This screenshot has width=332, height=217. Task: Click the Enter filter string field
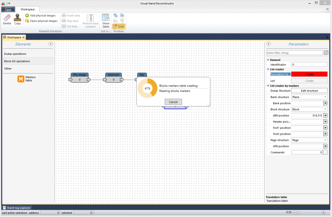pos(294,53)
